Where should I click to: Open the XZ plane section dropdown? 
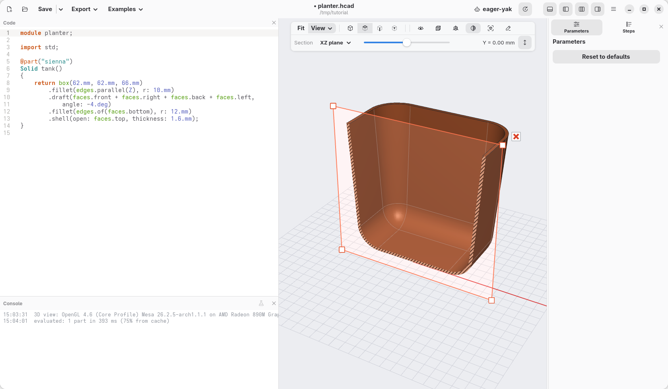[x=336, y=43]
